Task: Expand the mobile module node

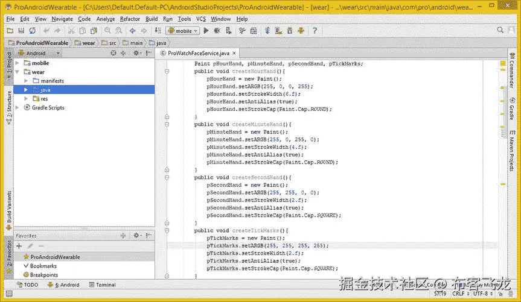Action: click(17, 63)
